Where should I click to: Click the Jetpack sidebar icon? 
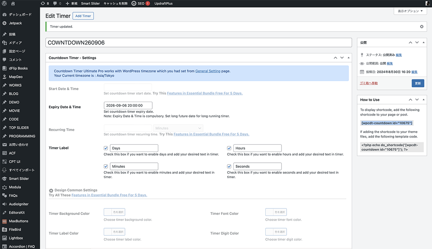tap(4, 23)
